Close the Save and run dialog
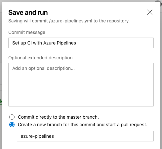This screenshot has width=162, height=149. tap(150, 12)
